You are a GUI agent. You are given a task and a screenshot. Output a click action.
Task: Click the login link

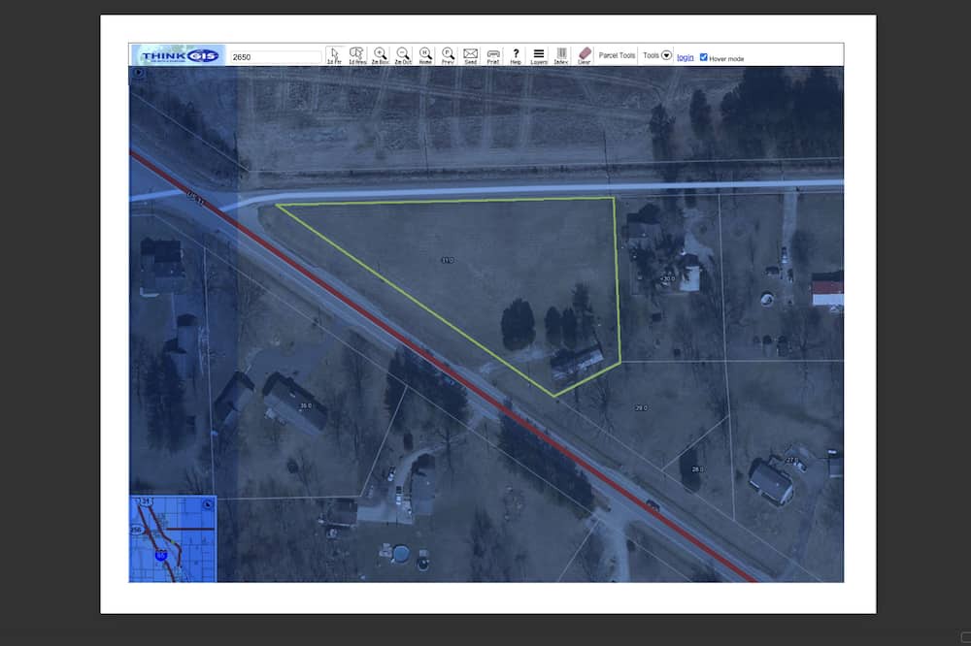685,57
